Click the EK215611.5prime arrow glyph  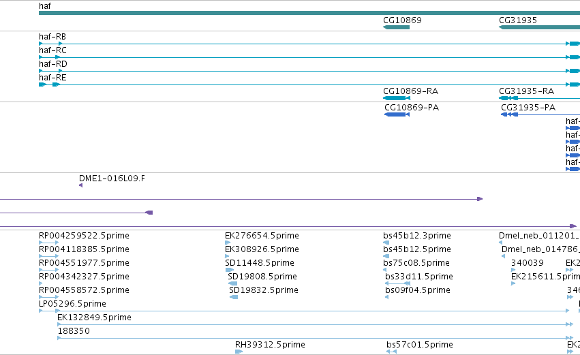pyautogui.click(x=513, y=283)
